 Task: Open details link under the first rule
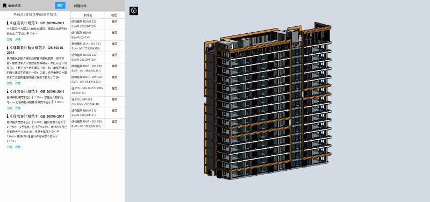(18, 39)
